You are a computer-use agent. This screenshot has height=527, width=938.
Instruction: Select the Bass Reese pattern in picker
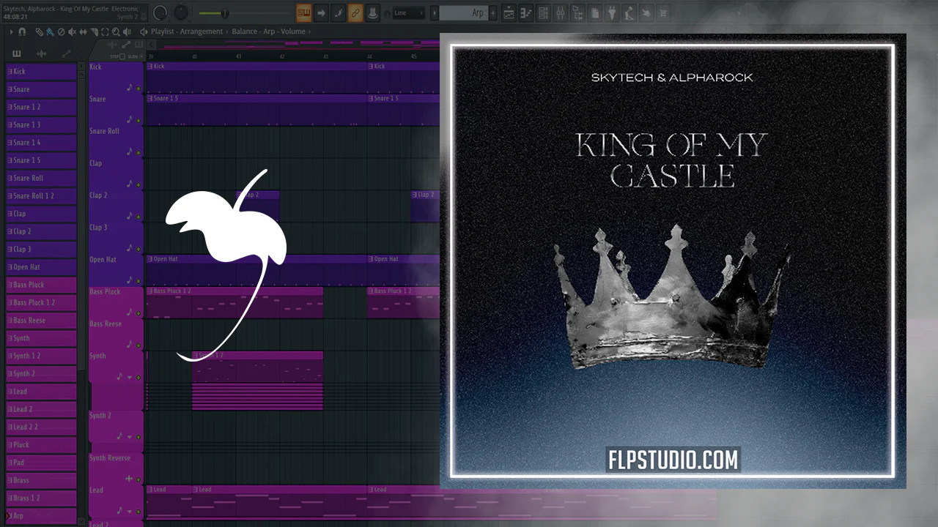41,320
